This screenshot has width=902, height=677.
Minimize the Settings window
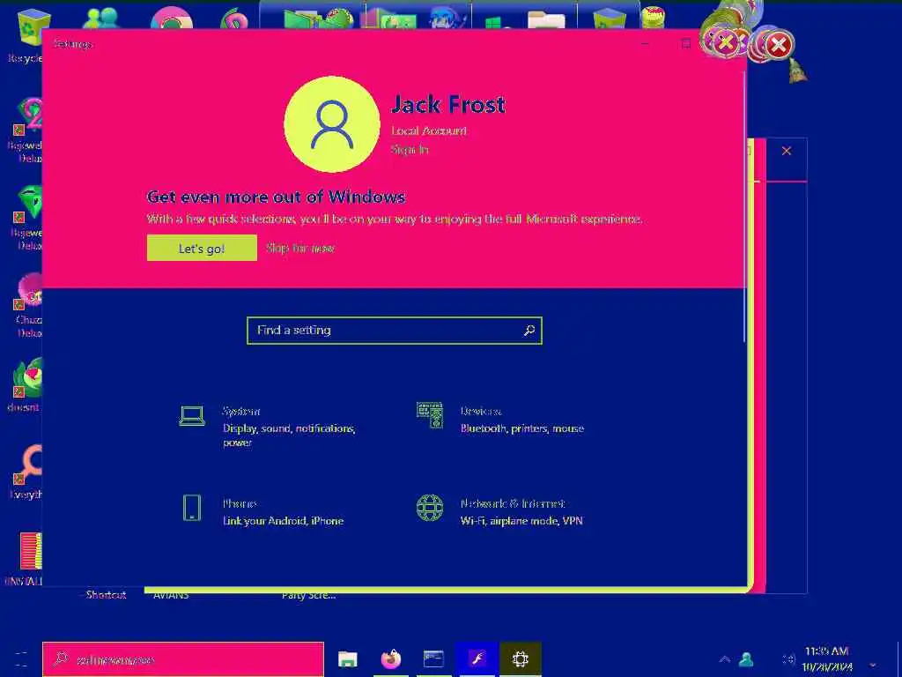click(x=646, y=44)
